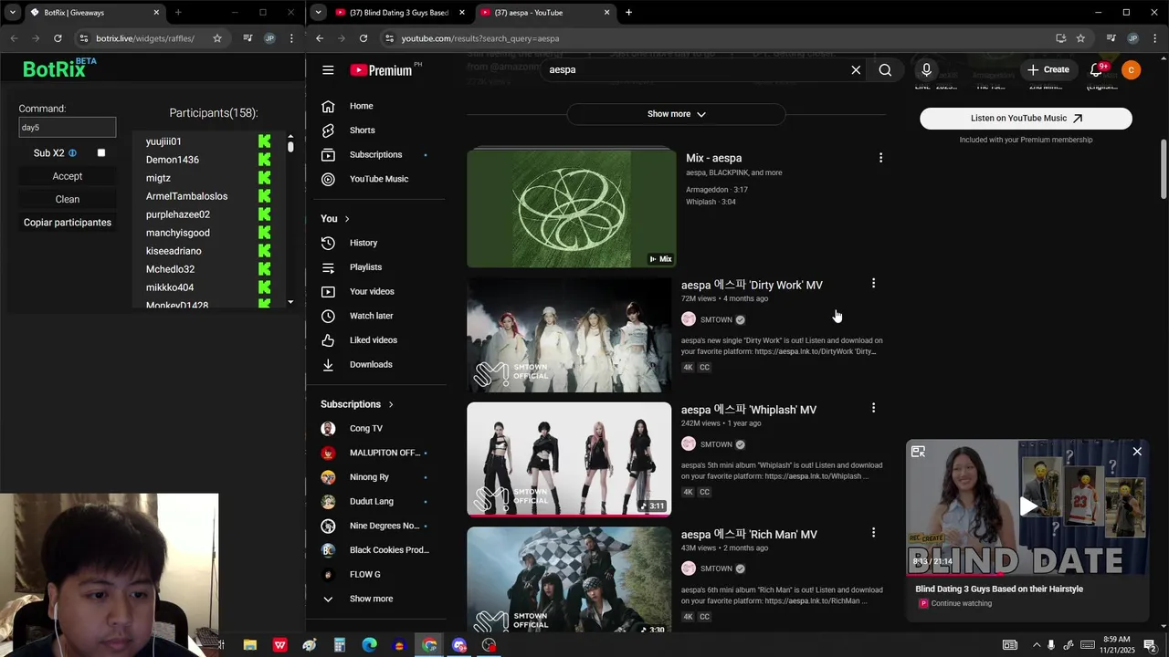Start voice search with microphone

[x=926, y=70]
